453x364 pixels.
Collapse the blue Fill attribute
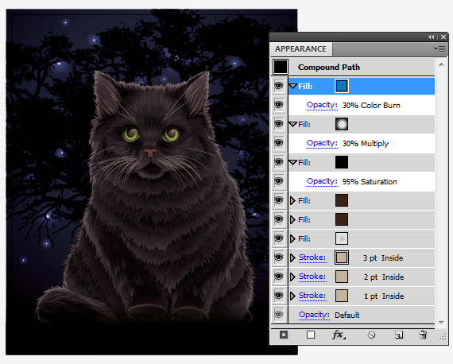(293, 86)
